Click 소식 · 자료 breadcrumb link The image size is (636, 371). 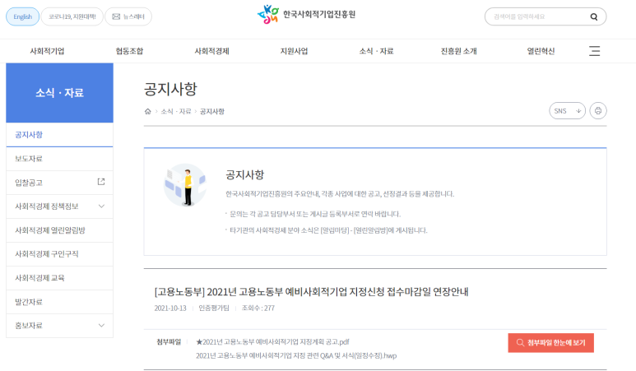[x=175, y=111]
